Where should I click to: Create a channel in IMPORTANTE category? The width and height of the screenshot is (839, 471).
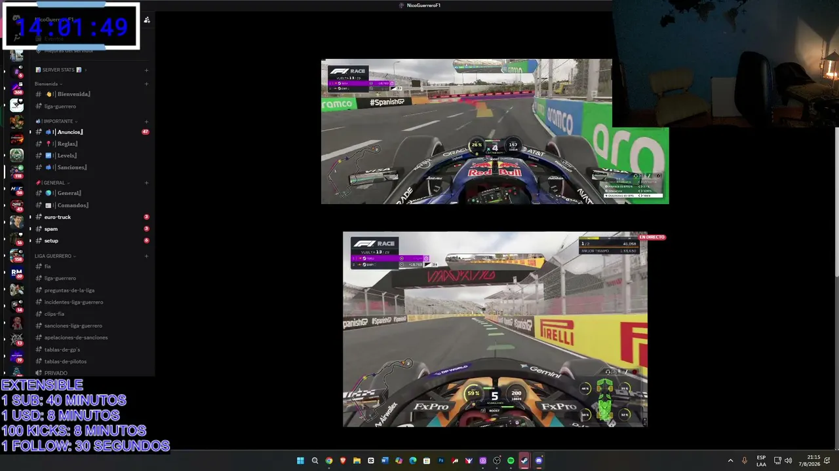point(146,121)
